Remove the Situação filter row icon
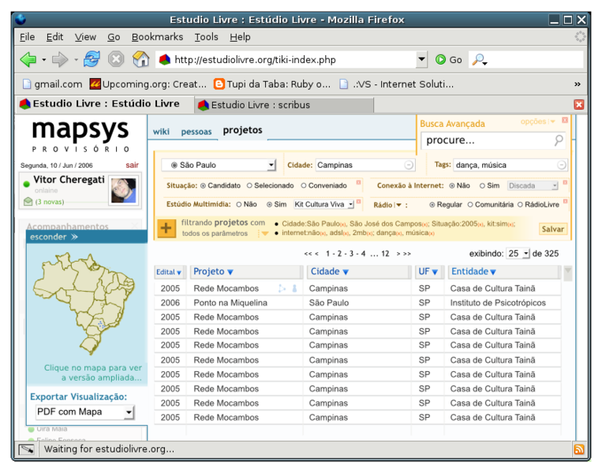Viewport: 602px width, 473px height. [x=358, y=183]
